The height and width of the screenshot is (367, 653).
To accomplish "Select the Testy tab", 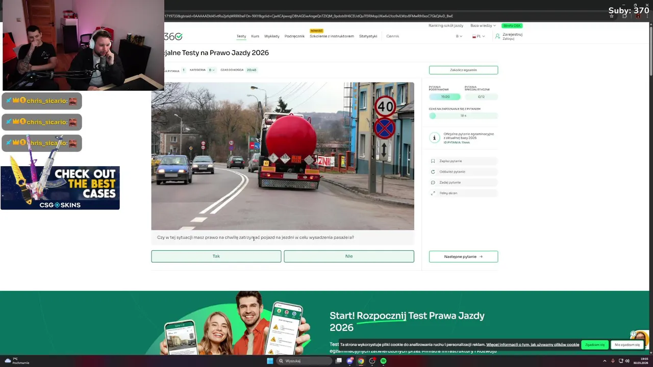I will point(241,36).
